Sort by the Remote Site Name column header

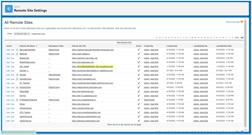click(27, 46)
